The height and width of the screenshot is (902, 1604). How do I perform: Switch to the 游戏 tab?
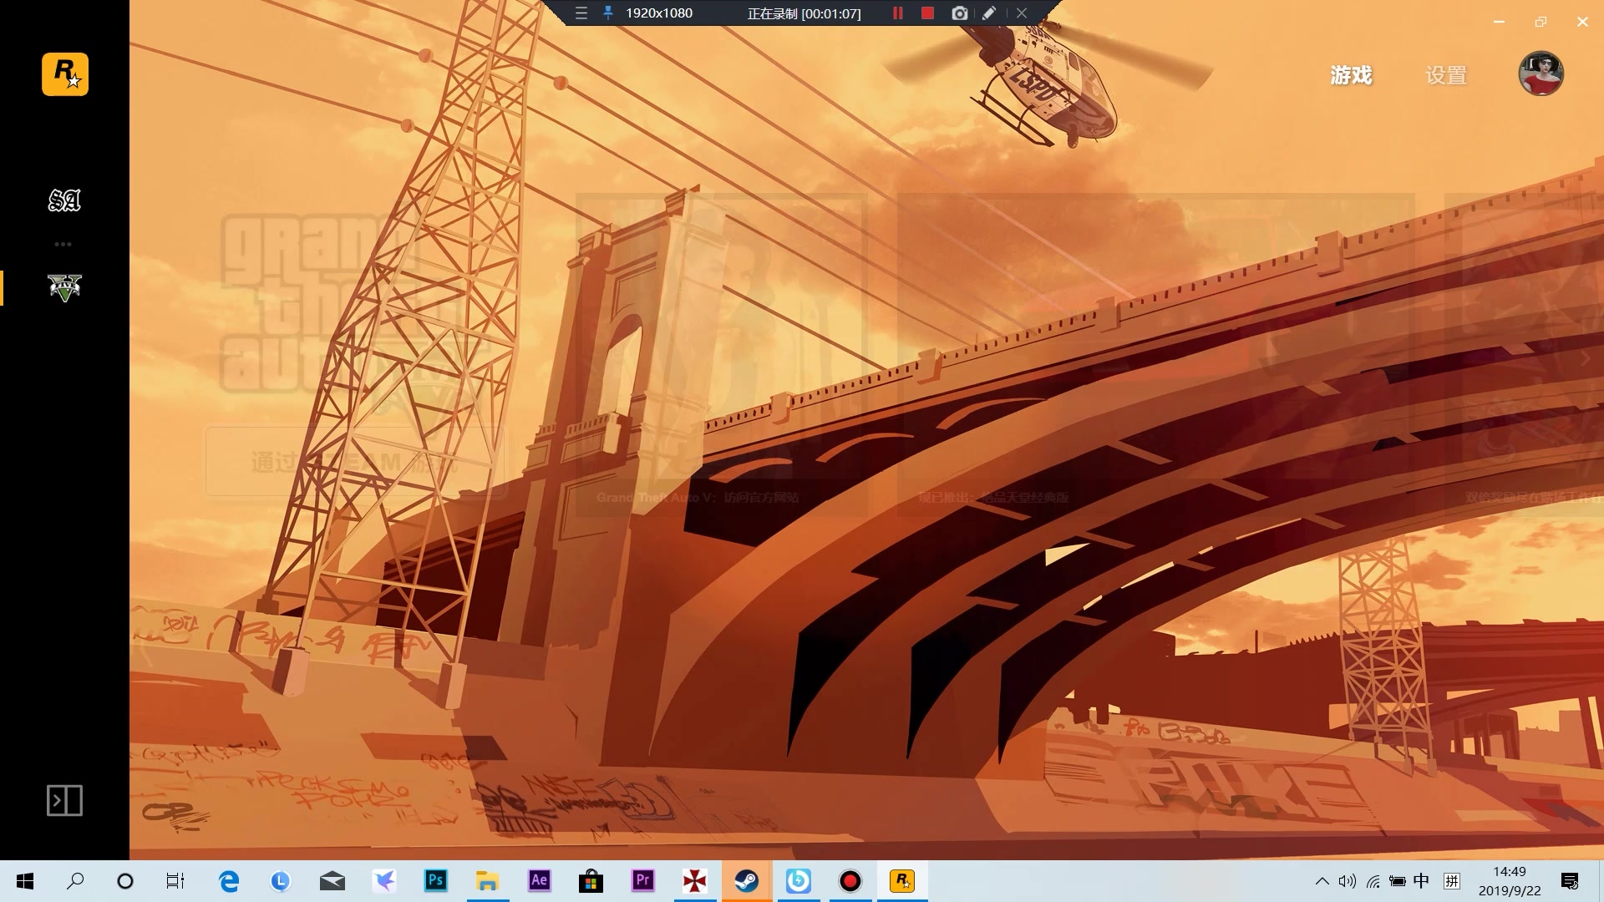tap(1351, 75)
